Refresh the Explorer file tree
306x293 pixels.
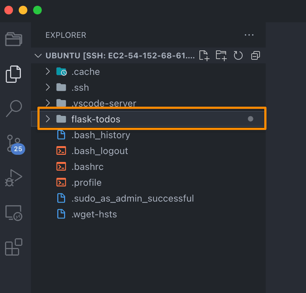[238, 55]
